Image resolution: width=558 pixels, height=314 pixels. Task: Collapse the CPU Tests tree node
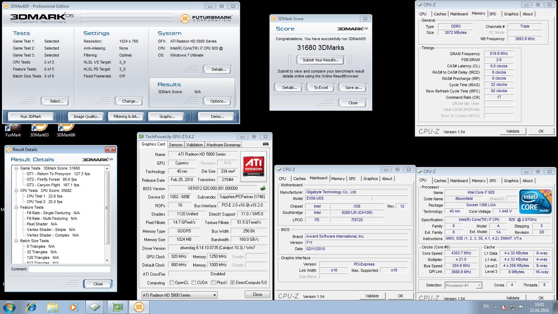(16, 190)
